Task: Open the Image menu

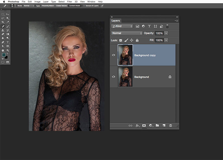Action: coord(37,2)
